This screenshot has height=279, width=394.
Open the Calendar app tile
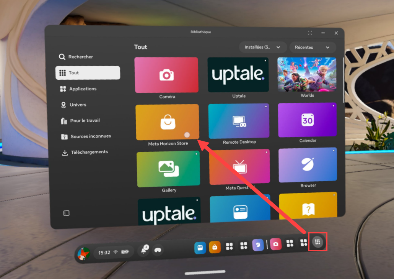307,120
